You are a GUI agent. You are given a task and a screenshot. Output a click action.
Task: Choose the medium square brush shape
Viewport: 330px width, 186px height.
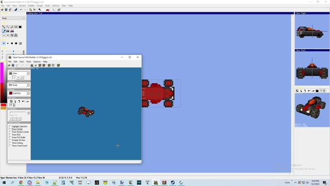point(12,43)
